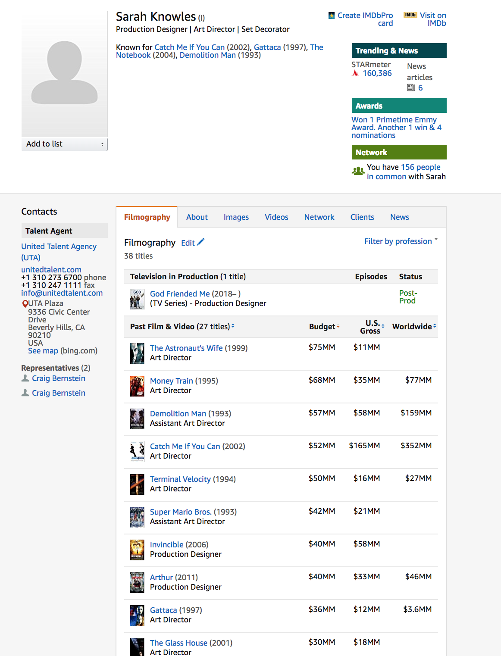Open the STARmeter 160,386 link

[x=377, y=73]
